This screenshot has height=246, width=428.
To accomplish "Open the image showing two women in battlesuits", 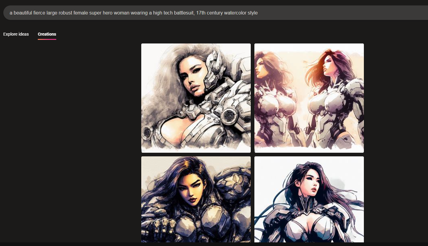I will [309, 98].
